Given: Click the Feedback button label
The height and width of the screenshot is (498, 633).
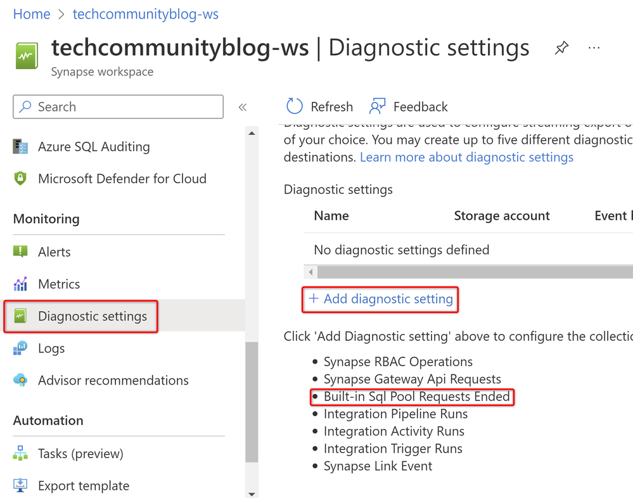Looking at the screenshot, I should point(420,106).
